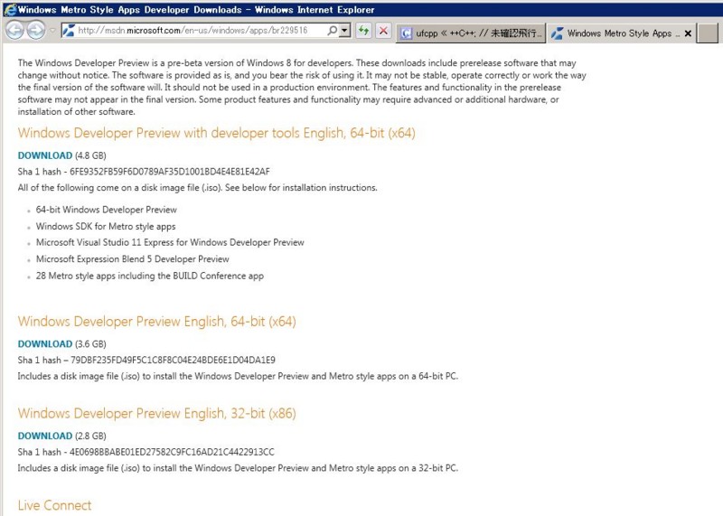Click the Internet Explorer logo in title bar
Viewport: 723px width, 516px height.
click(10, 10)
